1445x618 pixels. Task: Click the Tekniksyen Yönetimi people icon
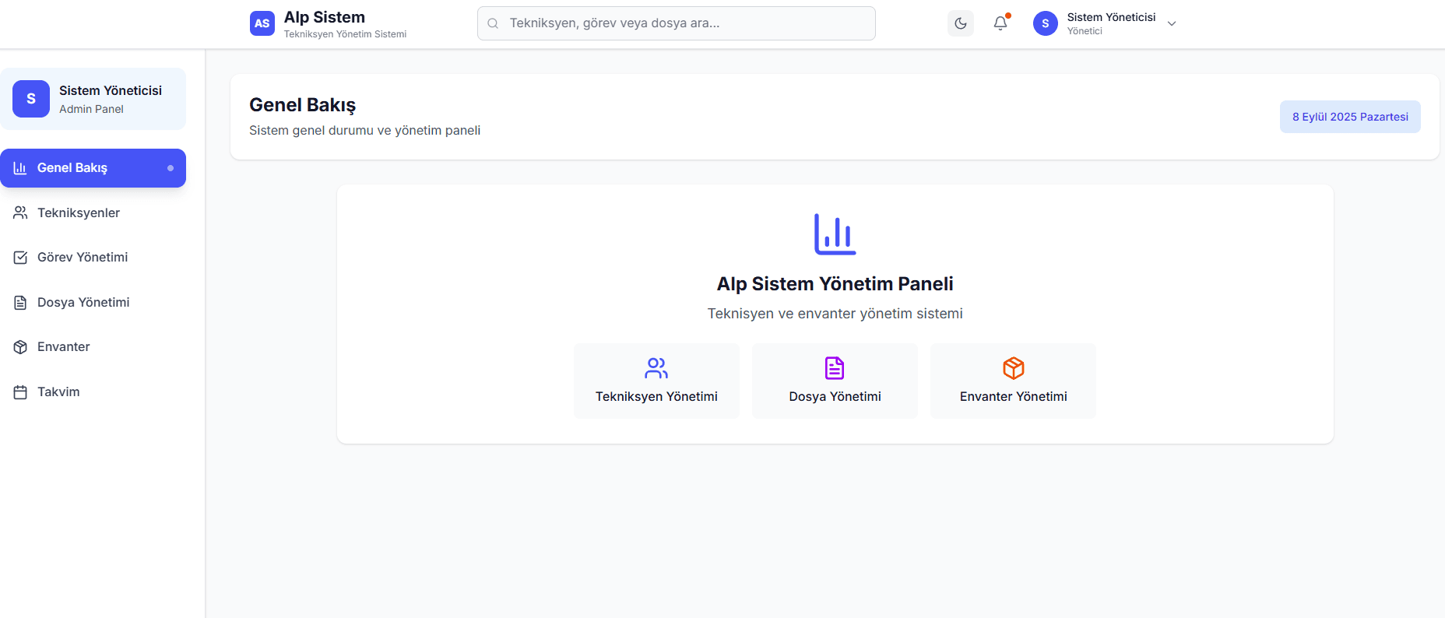click(656, 367)
